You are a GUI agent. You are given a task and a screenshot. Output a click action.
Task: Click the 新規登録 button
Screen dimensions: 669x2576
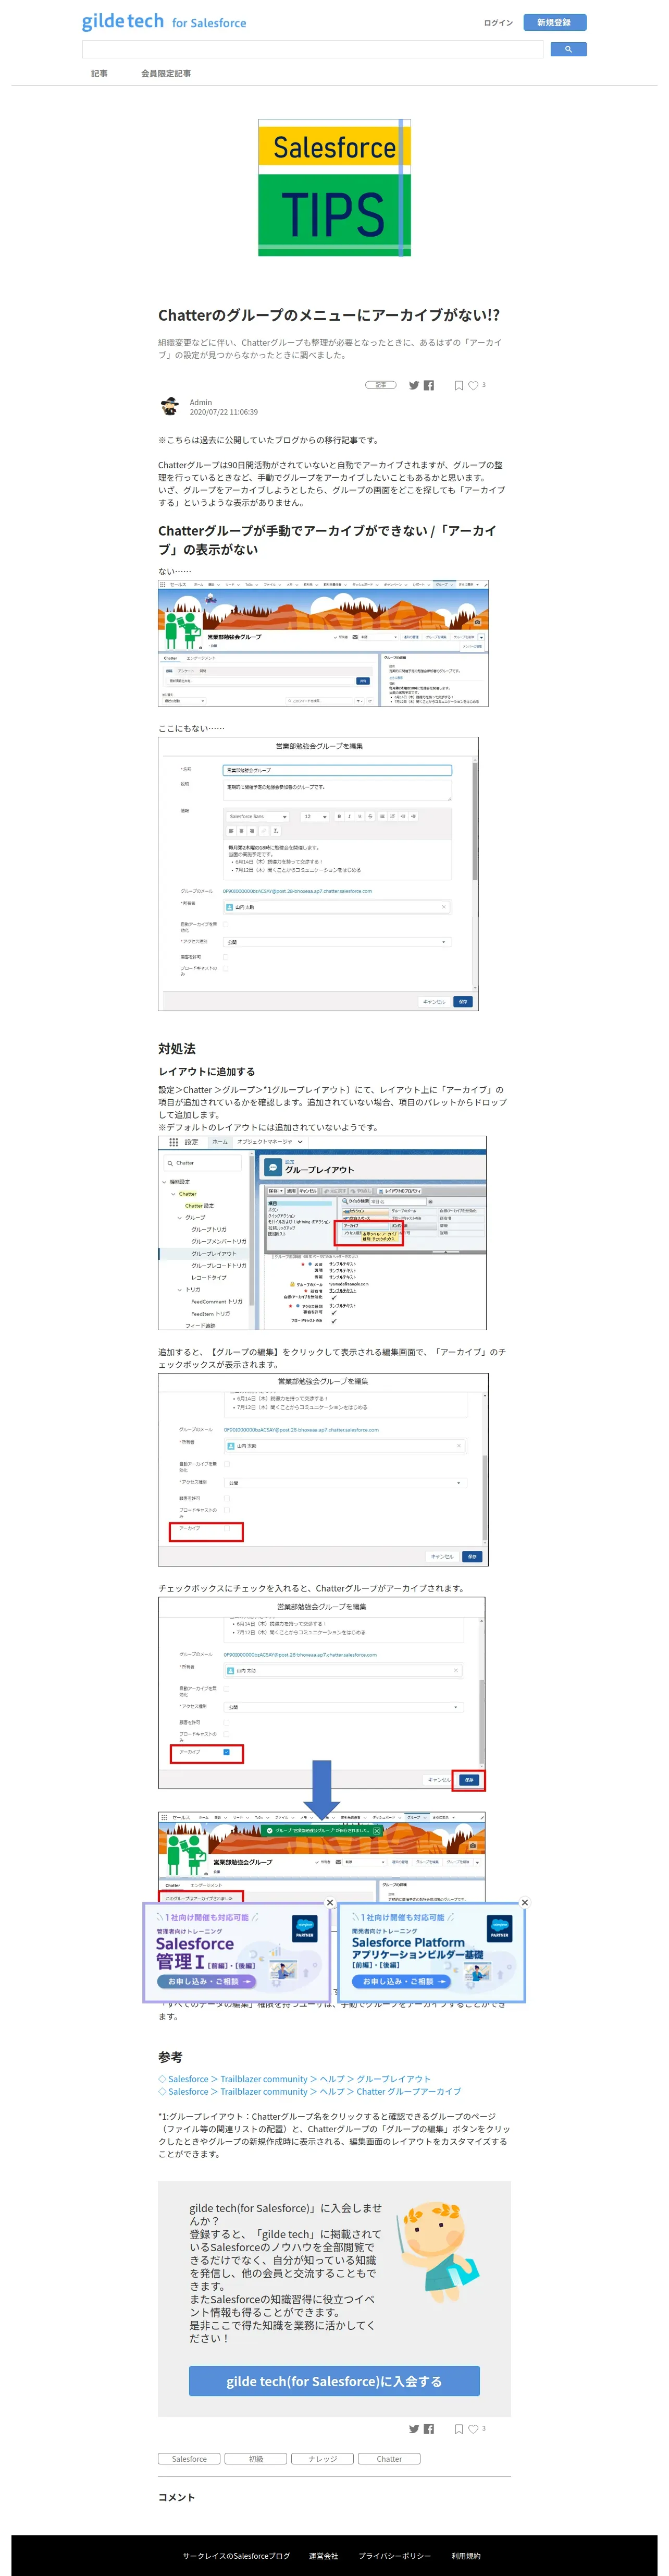point(554,22)
